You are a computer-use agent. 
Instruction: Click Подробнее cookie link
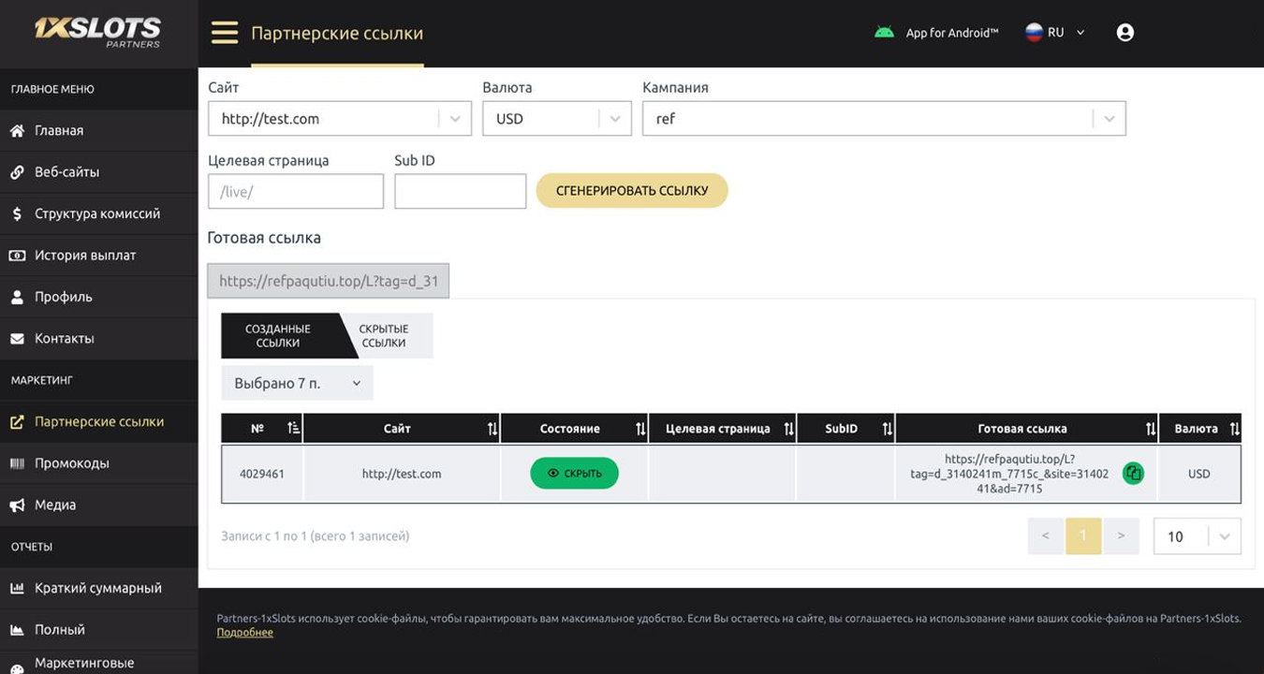(x=245, y=633)
